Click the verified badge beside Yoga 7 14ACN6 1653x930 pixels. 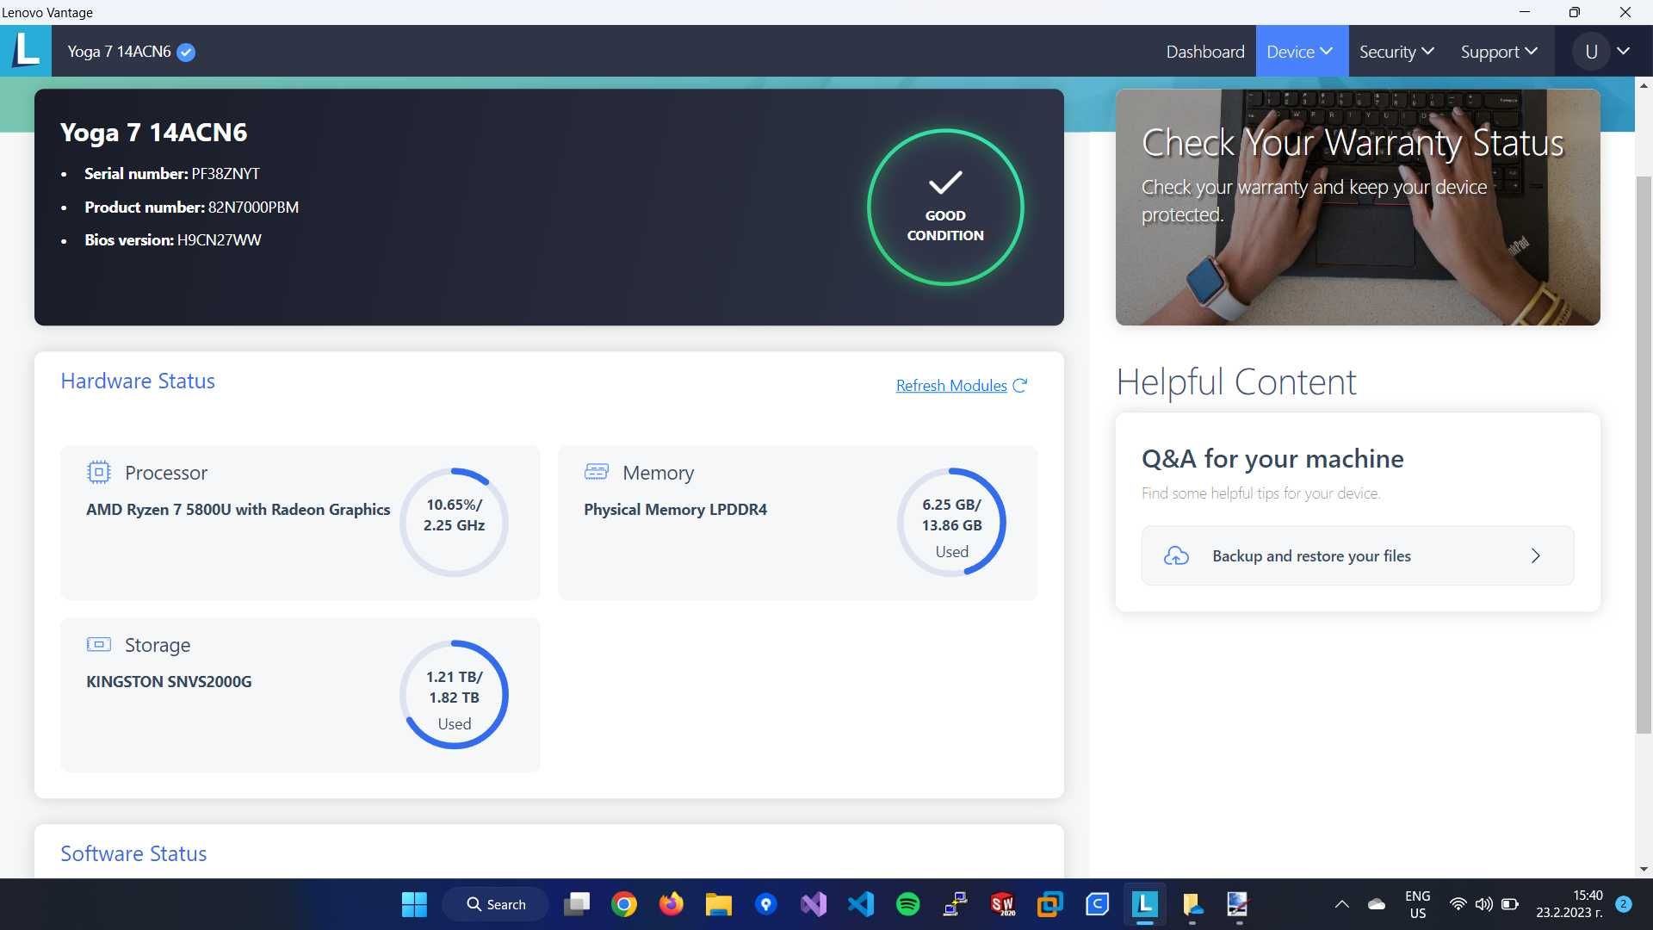coord(186,52)
